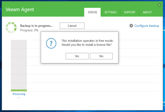Click 'Would you like to install a license file?' text
This screenshot has width=165, height=112.
click(87, 45)
